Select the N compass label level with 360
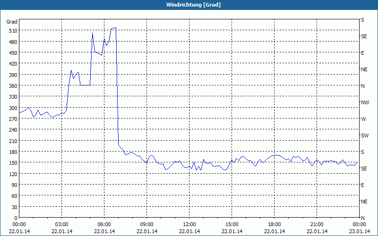 pyautogui.click(x=362, y=86)
